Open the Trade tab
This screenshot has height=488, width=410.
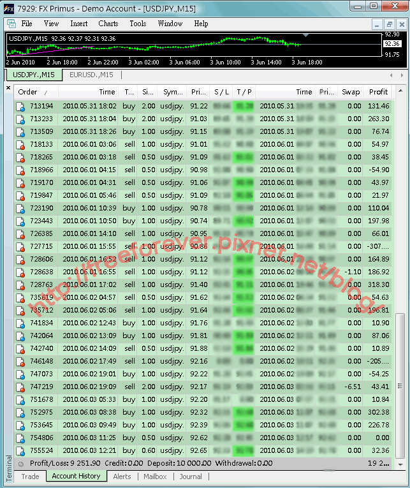tap(30, 477)
